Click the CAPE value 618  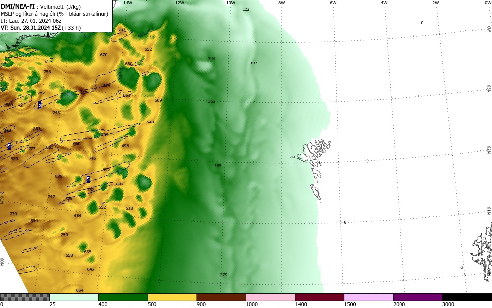pyautogui.click(x=129, y=208)
